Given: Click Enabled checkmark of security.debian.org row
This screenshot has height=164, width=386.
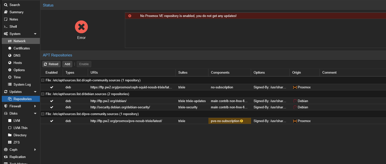Looking at the screenshot, I should point(52,107).
